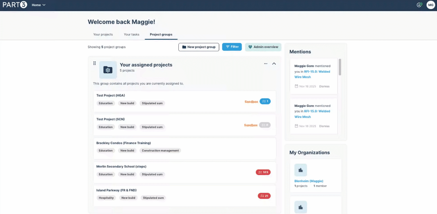
Task: Open the Blenheim (Maggie) organization link
Action: 309,181
